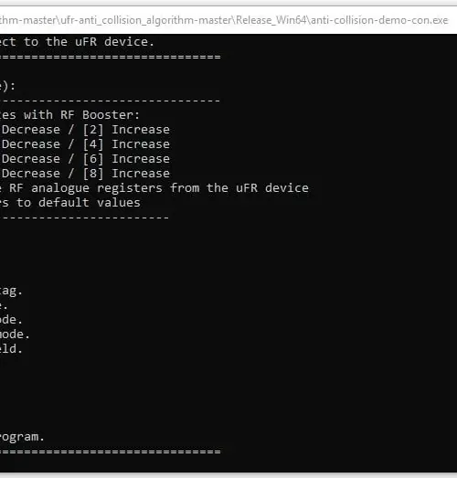Click the console line ending in "ag."

[x=11, y=291]
